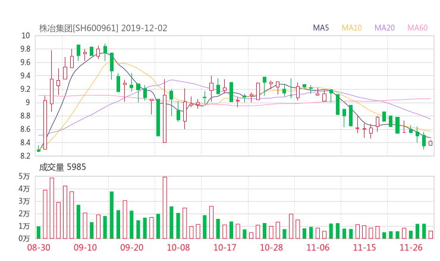Click the 11-06 date axis label
This screenshot has height=261, width=440.
(318, 247)
